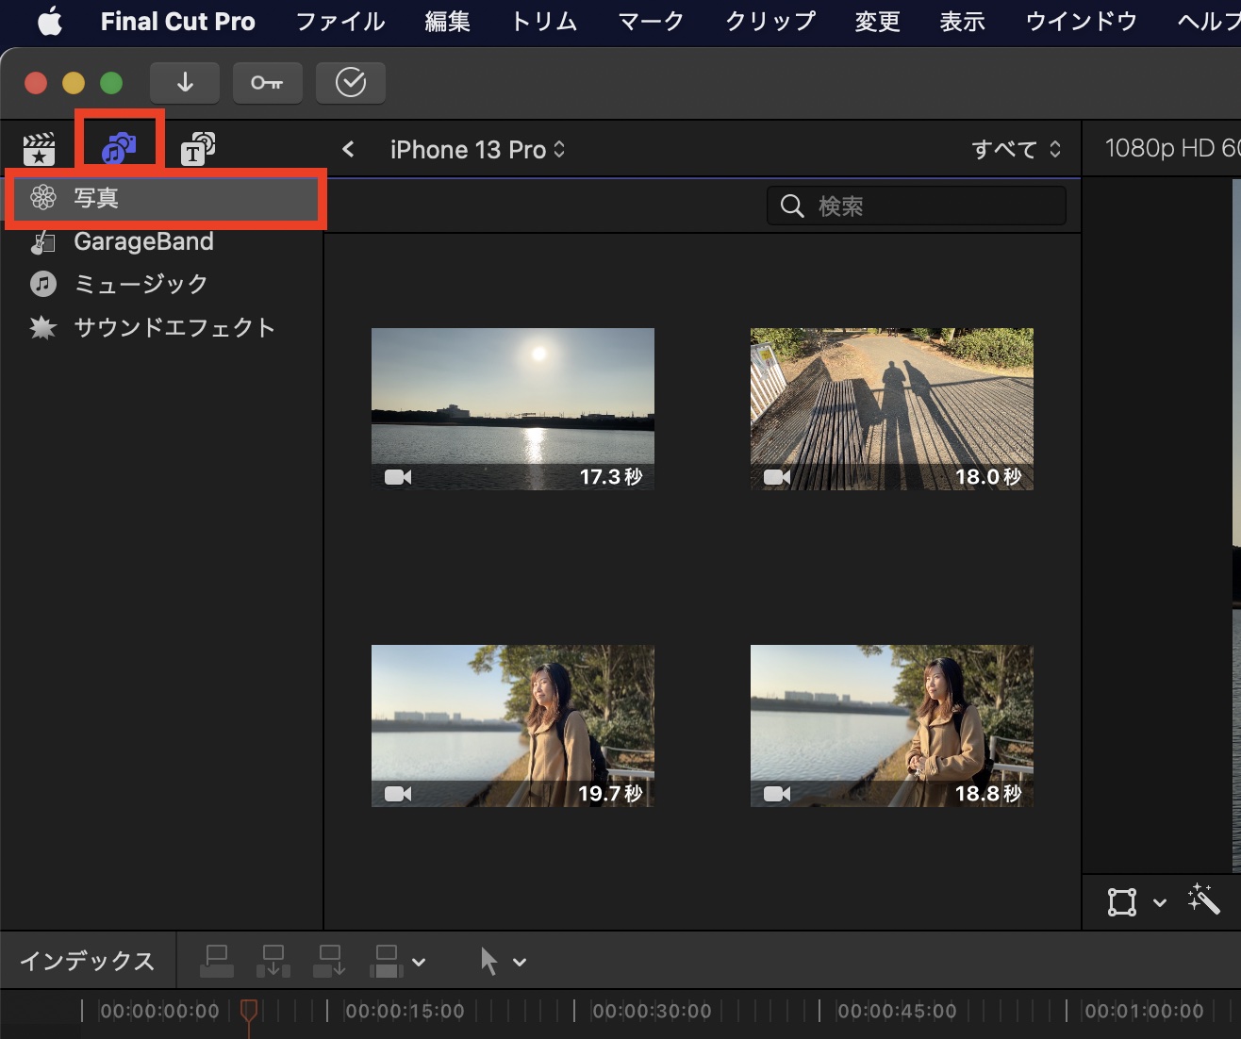Image resolution: width=1241 pixels, height=1039 pixels.
Task: Show the Libraries sidebar clapperboard icon
Action: tap(39, 149)
